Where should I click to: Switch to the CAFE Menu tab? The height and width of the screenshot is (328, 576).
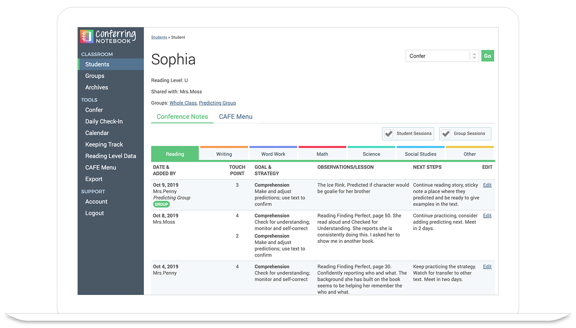click(x=235, y=117)
